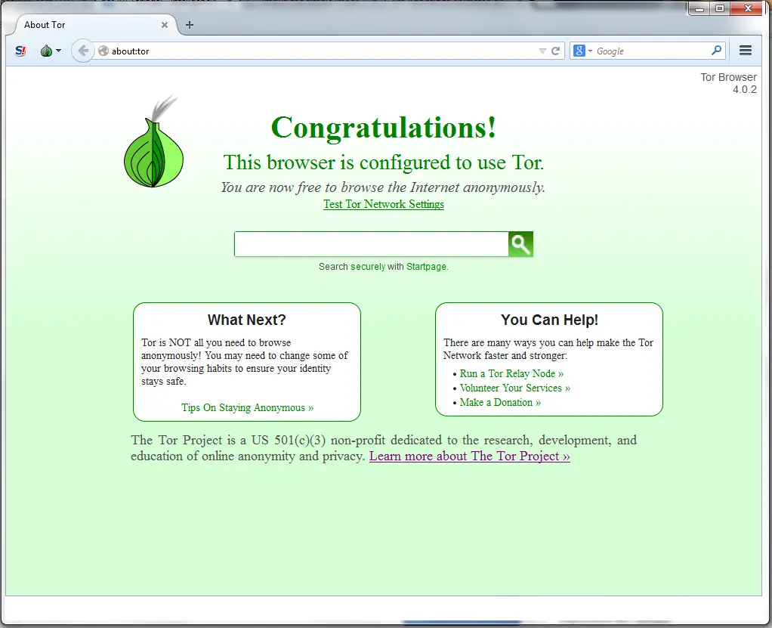Click the What Next? heading
Image resolution: width=772 pixels, height=628 pixels.
point(247,320)
